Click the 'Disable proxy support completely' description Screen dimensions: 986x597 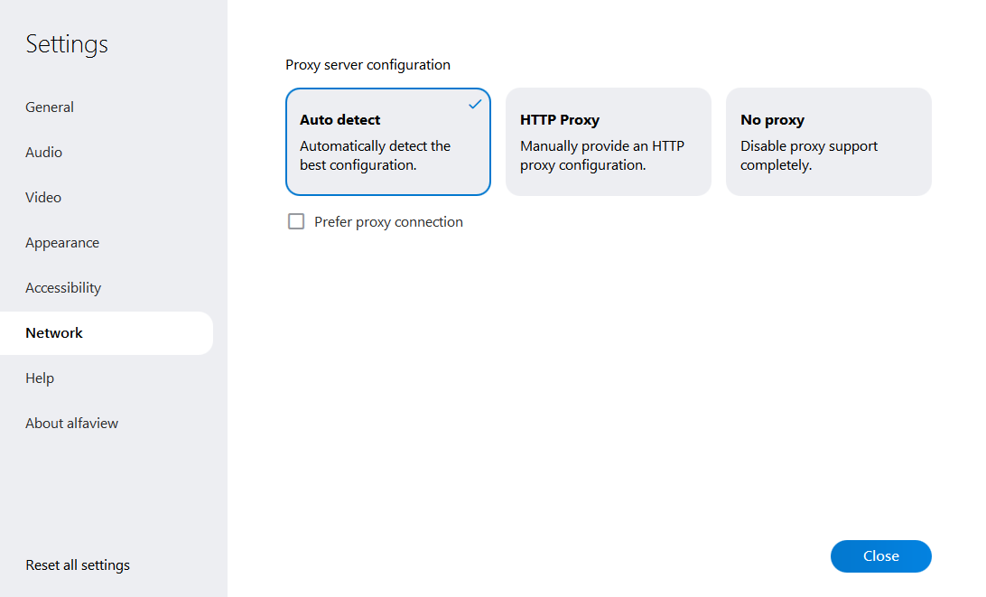809,156
